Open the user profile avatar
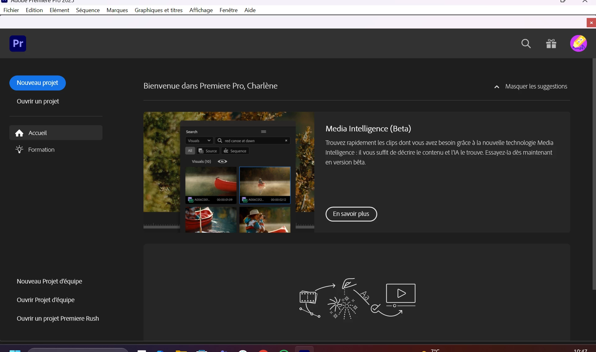The image size is (596, 352). (x=578, y=43)
